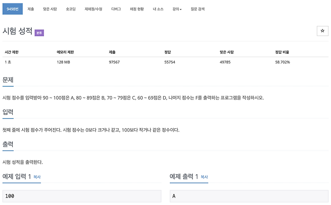Select the submission count 97567
Image resolution: width=331 pixels, height=205 pixels.
114,62
